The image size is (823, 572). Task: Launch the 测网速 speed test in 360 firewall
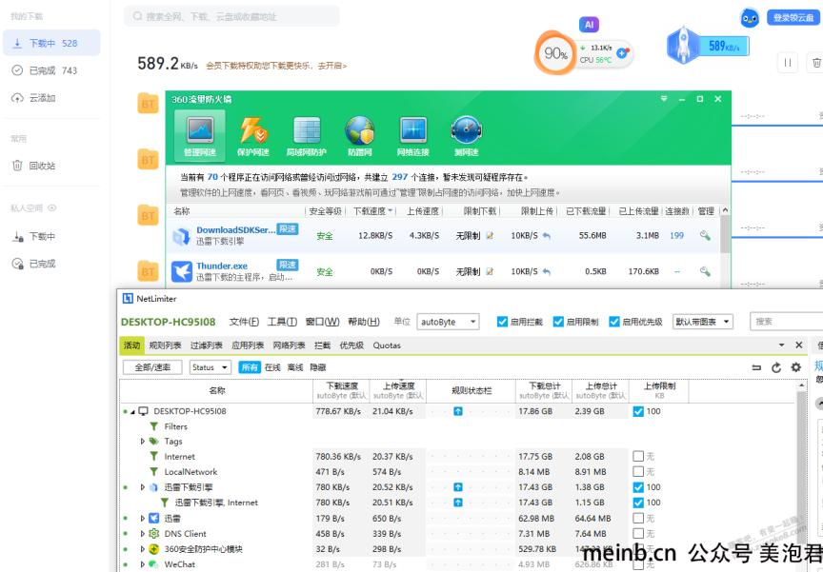(x=466, y=136)
